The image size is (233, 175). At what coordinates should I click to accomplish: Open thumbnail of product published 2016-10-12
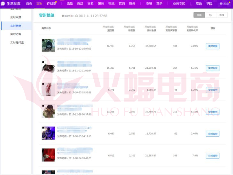tap(48, 45)
